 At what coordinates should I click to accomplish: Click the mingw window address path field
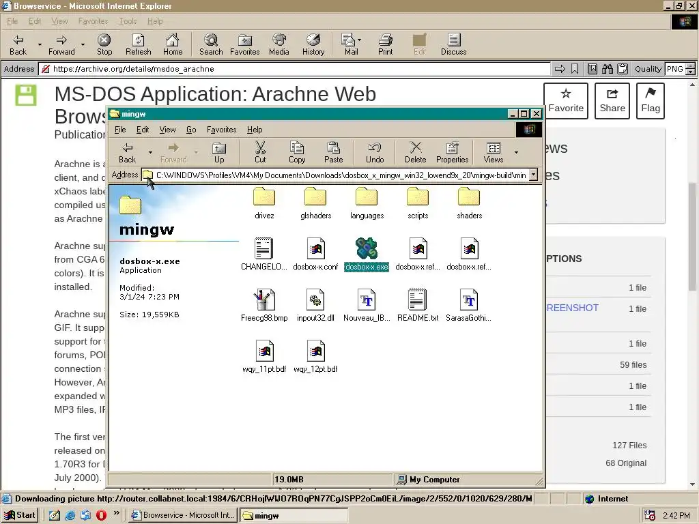click(x=340, y=175)
